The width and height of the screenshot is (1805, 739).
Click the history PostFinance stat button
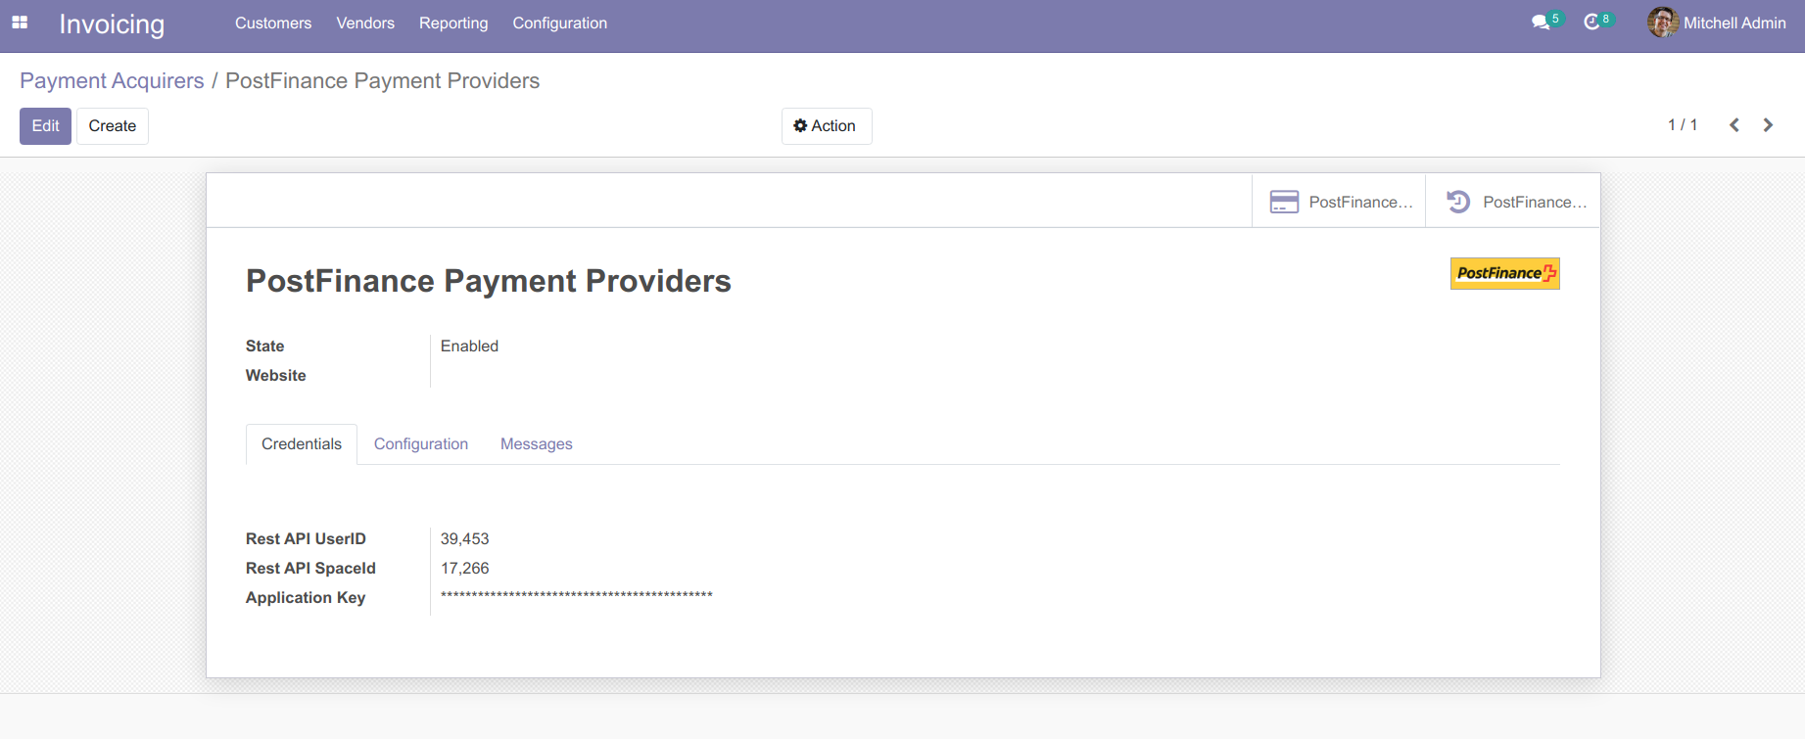point(1513,202)
